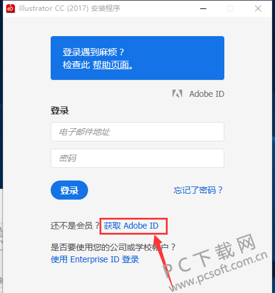Click the Adobe logo beside Adobe ID
This screenshot has width=275, height=293.
pos(177,94)
